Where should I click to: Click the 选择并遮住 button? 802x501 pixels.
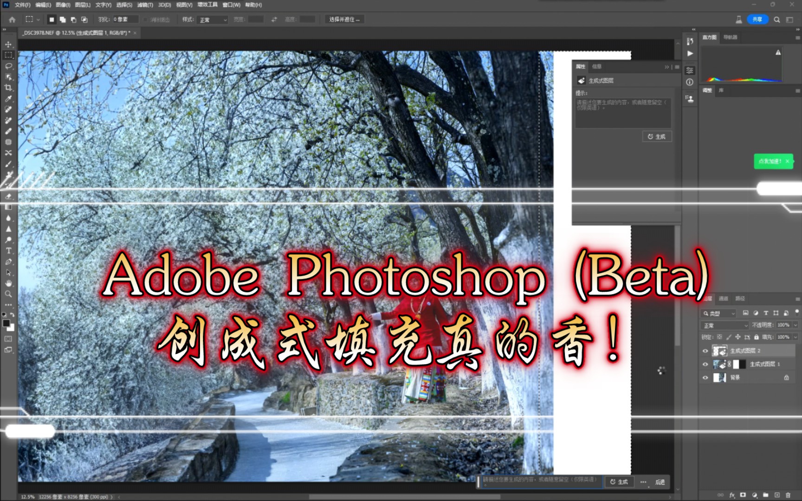344,19
